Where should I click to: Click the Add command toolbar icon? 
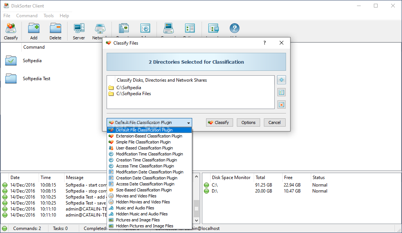33,28
